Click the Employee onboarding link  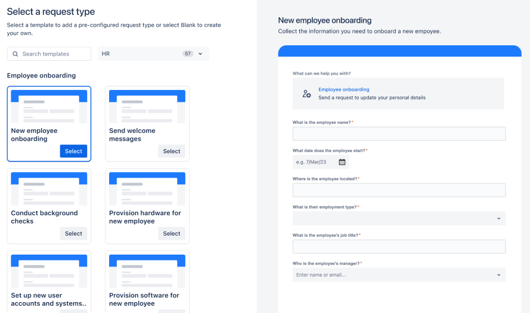343,89
